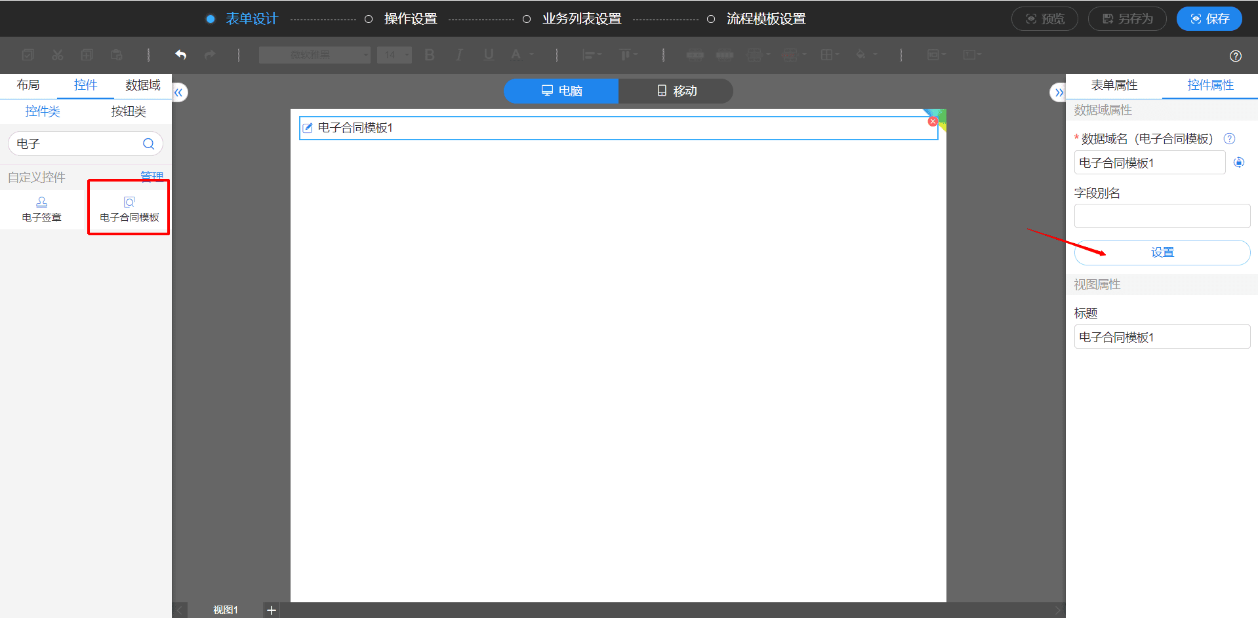Click the search magnifier in the control search box
Image resolution: width=1258 pixels, height=618 pixels.
[x=149, y=144]
